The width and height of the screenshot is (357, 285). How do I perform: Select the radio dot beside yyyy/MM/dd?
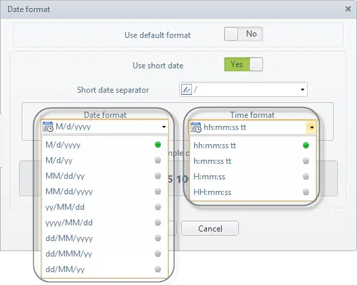coord(158,223)
